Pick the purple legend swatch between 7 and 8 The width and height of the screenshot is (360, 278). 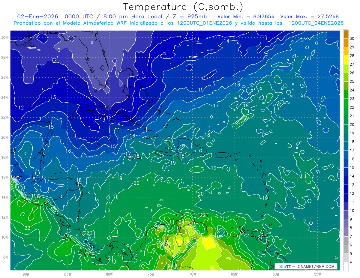[x=346, y=232]
